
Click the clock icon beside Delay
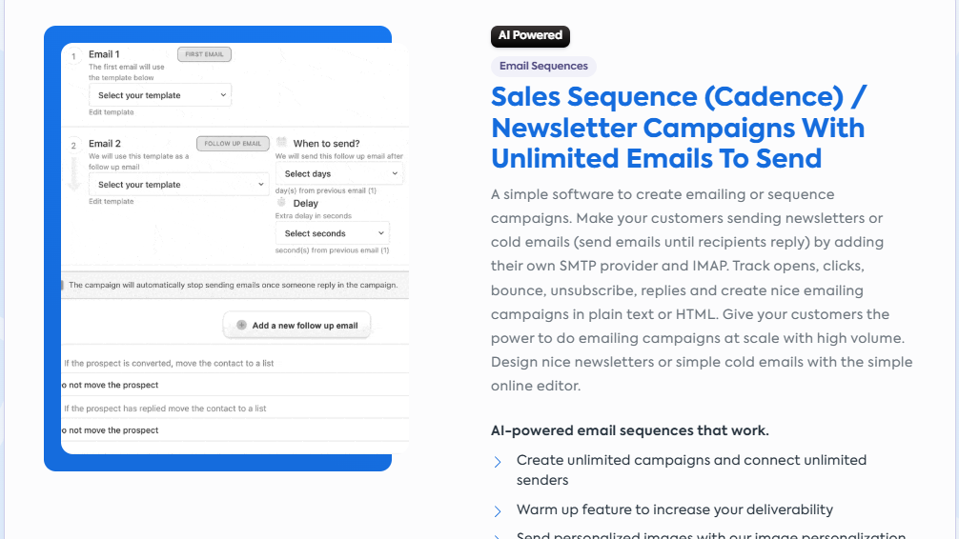click(281, 202)
